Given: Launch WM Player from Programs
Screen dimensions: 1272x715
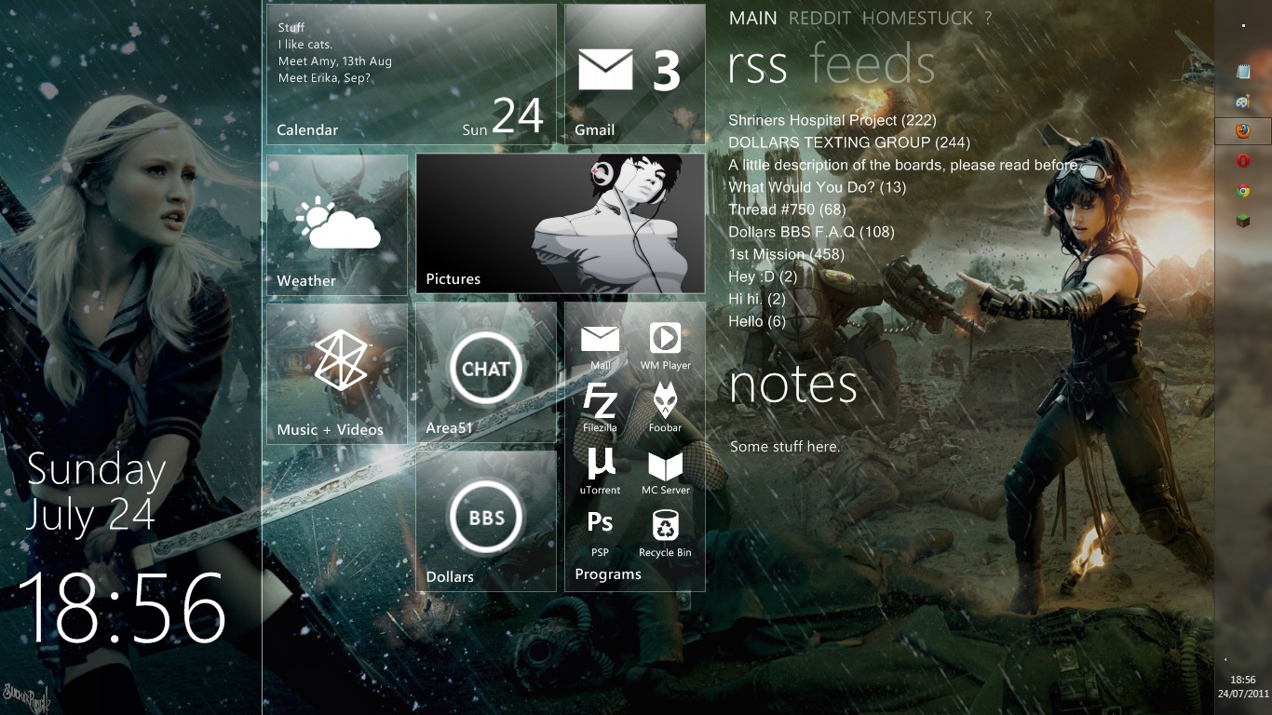Looking at the screenshot, I should [x=665, y=346].
